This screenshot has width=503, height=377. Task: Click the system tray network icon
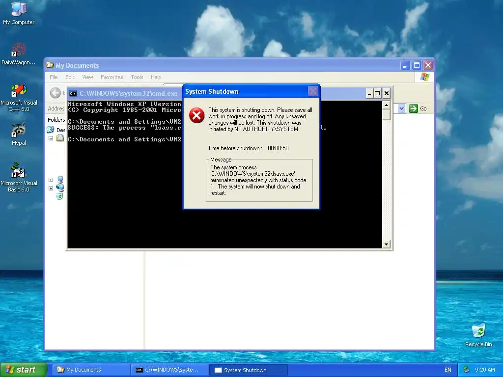point(467,370)
